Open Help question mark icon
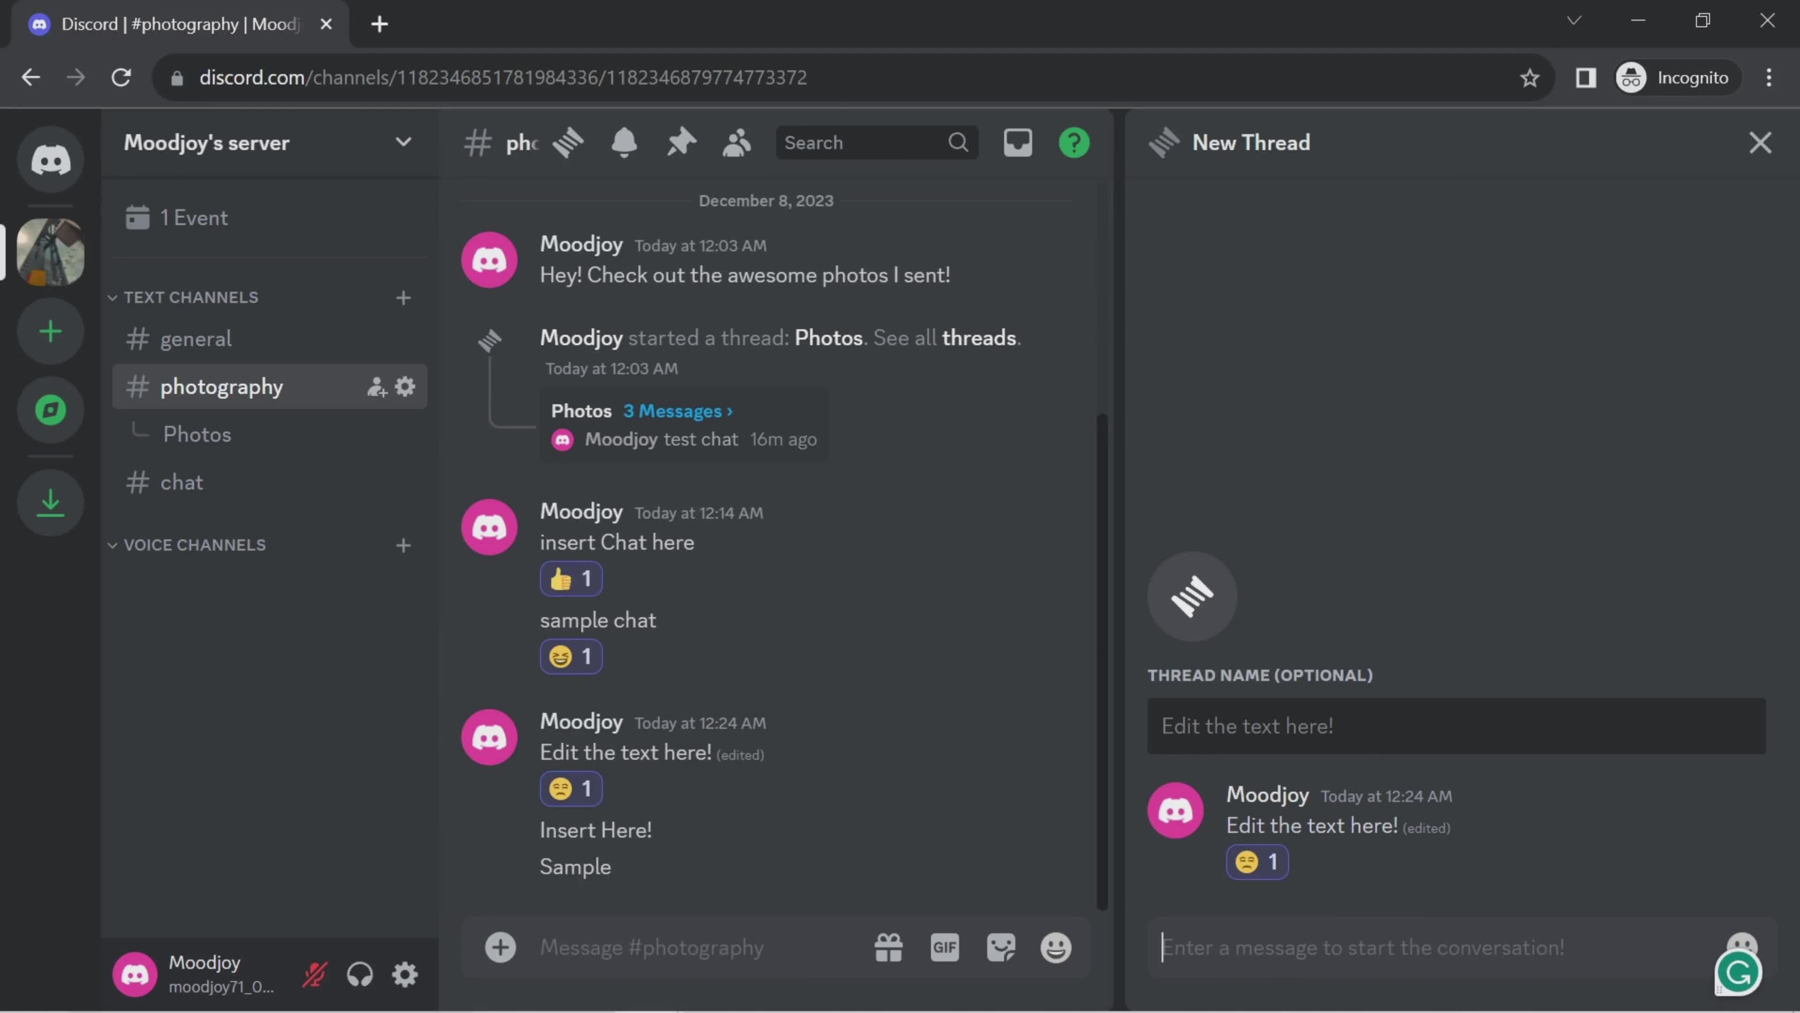The width and height of the screenshot is (1800, 1013). point(1074,142)
